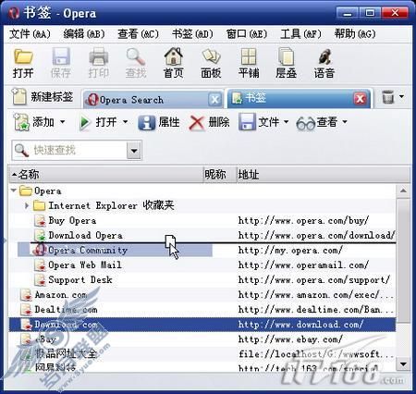Open the 编辑 menu
416x394 pixels.
[x=84, y=34]
